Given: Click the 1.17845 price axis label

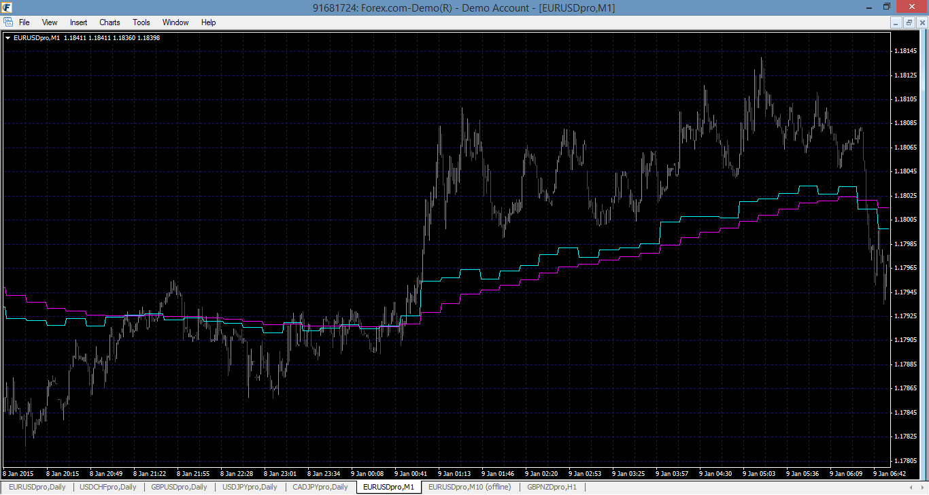Looking at the screenshot, I should coord(905,413).
